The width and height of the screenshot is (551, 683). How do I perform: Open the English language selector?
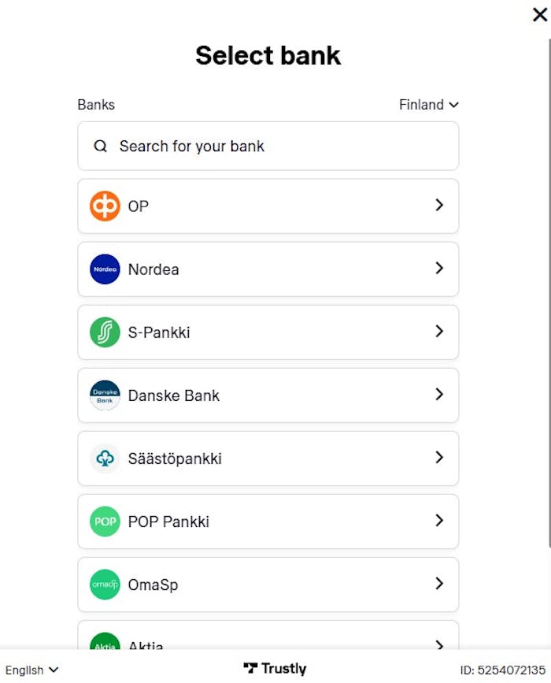pyautogui.click(x=31, y=670)
